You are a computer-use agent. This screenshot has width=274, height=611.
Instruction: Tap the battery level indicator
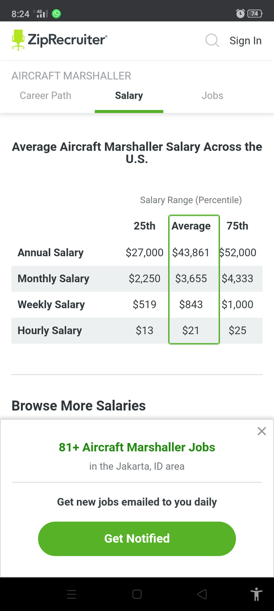coord(254,14)
